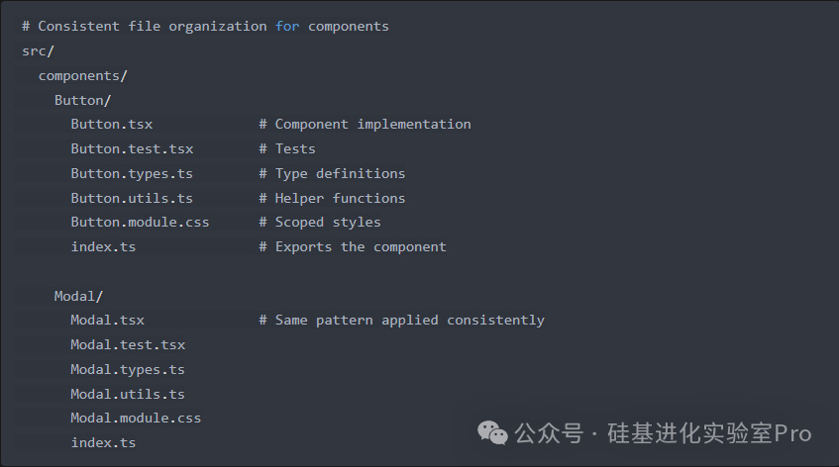This screenshot has width=839, height=467.
Task: Select the Modal/ folder entry
Action: click(x=78, y=296)
